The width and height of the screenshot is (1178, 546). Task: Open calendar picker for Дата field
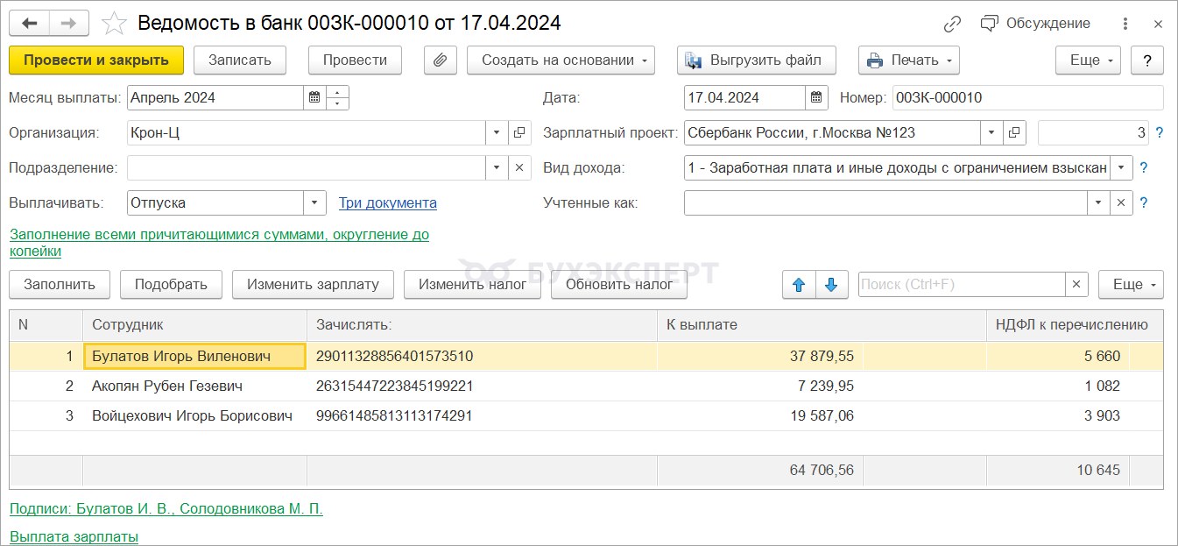(x=816, y=98)
